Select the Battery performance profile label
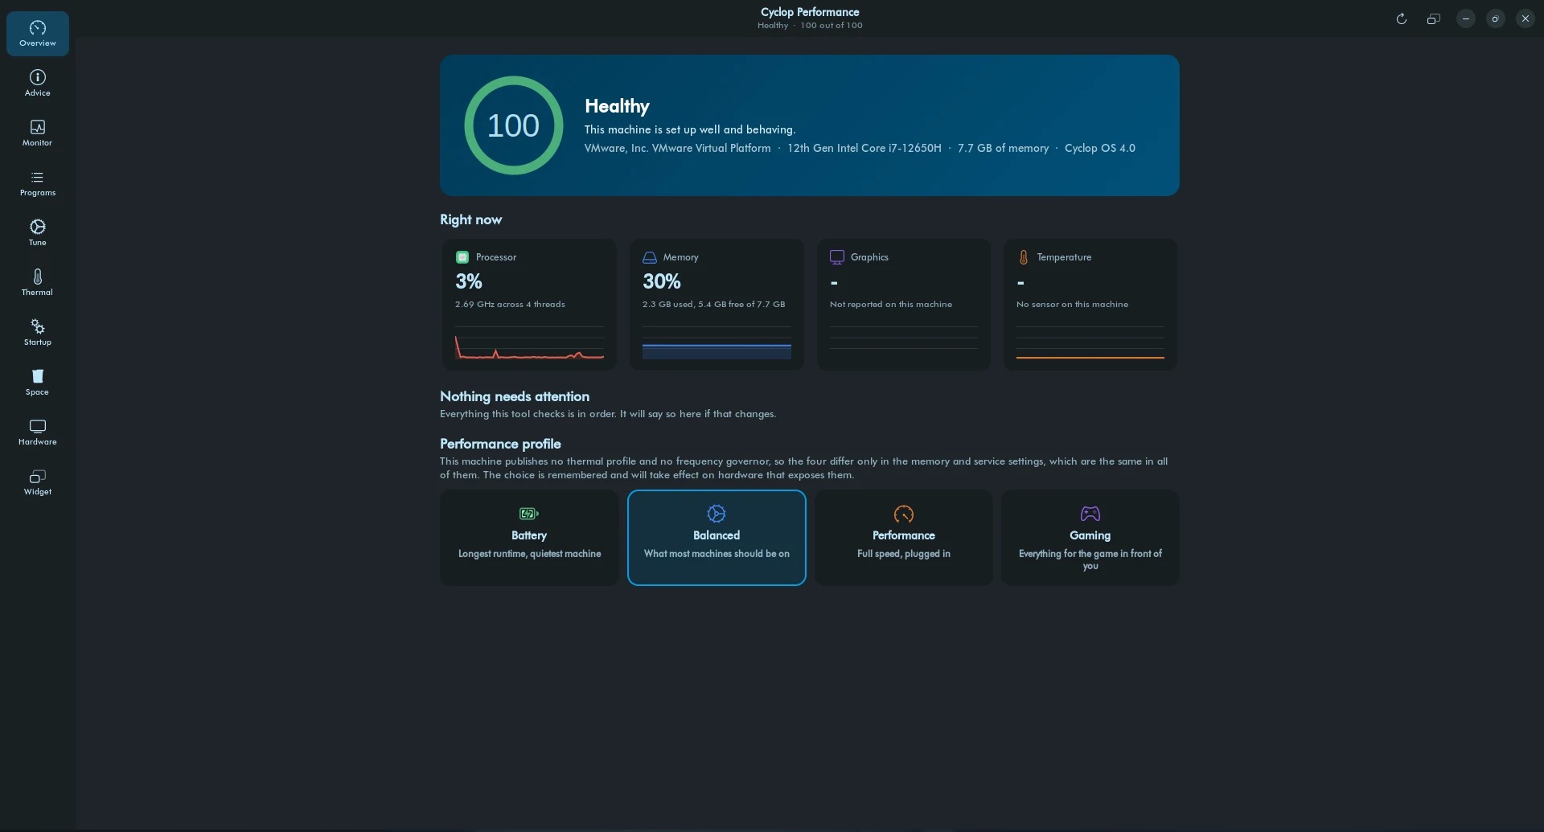Viewport: 1544px width, 832px height. (x=529, y=535)
